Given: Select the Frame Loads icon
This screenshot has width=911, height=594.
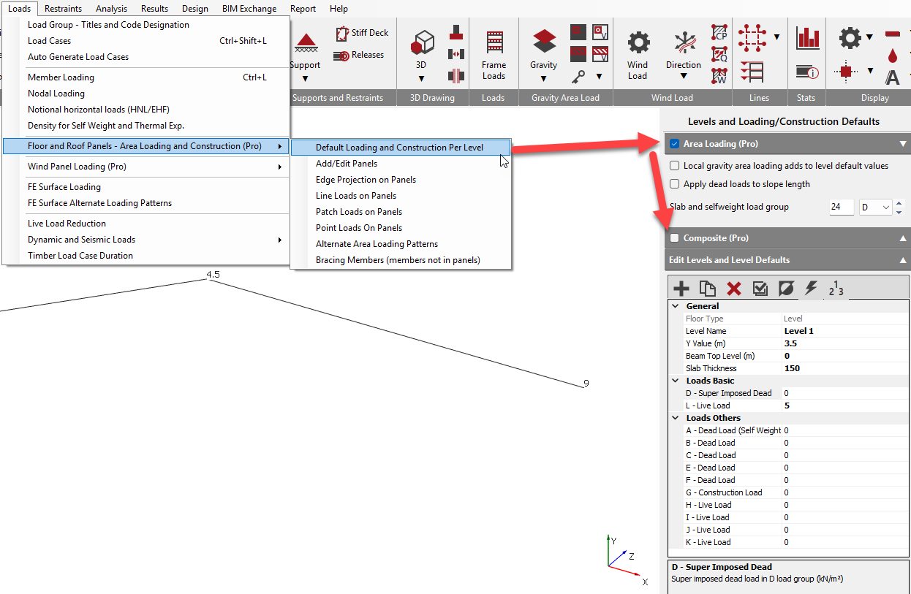Looking at the screenshot, I should coord(494,42).
